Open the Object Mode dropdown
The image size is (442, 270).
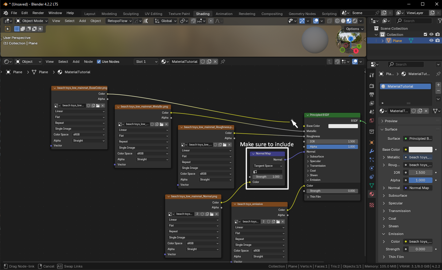32,21
